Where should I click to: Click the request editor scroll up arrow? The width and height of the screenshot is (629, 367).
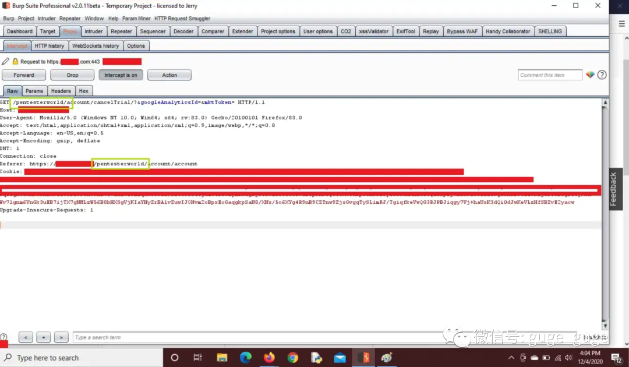click(x=605, y=103)
